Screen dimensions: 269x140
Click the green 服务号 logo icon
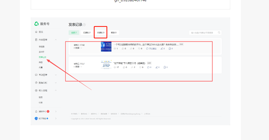tap(36, 24)
